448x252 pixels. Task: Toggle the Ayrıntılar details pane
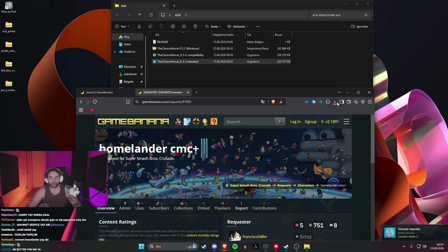(359, 27)
